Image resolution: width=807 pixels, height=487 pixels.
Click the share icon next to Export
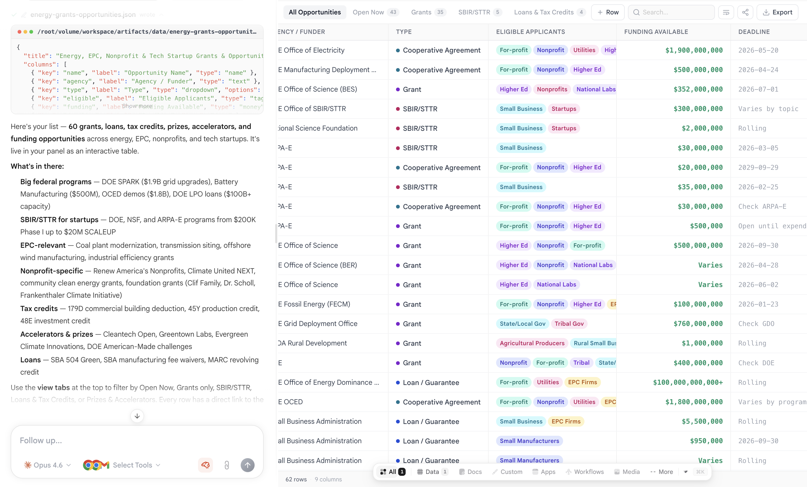[x=745, y=13]
